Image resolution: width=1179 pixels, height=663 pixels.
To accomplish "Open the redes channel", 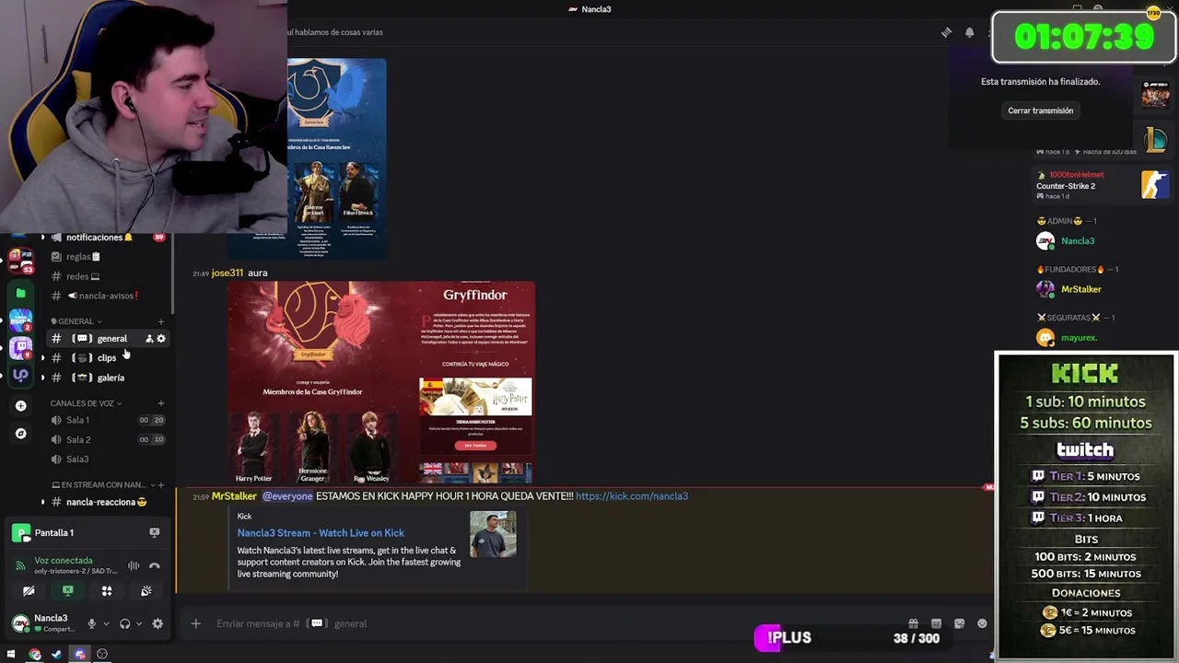I will tap(109, 276).
